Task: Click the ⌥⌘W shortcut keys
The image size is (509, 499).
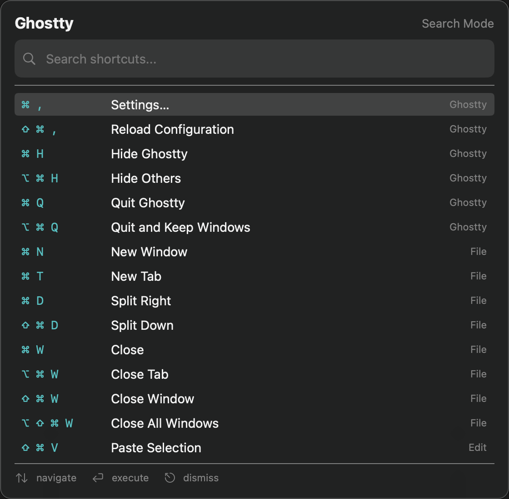Action: (40, 374)
